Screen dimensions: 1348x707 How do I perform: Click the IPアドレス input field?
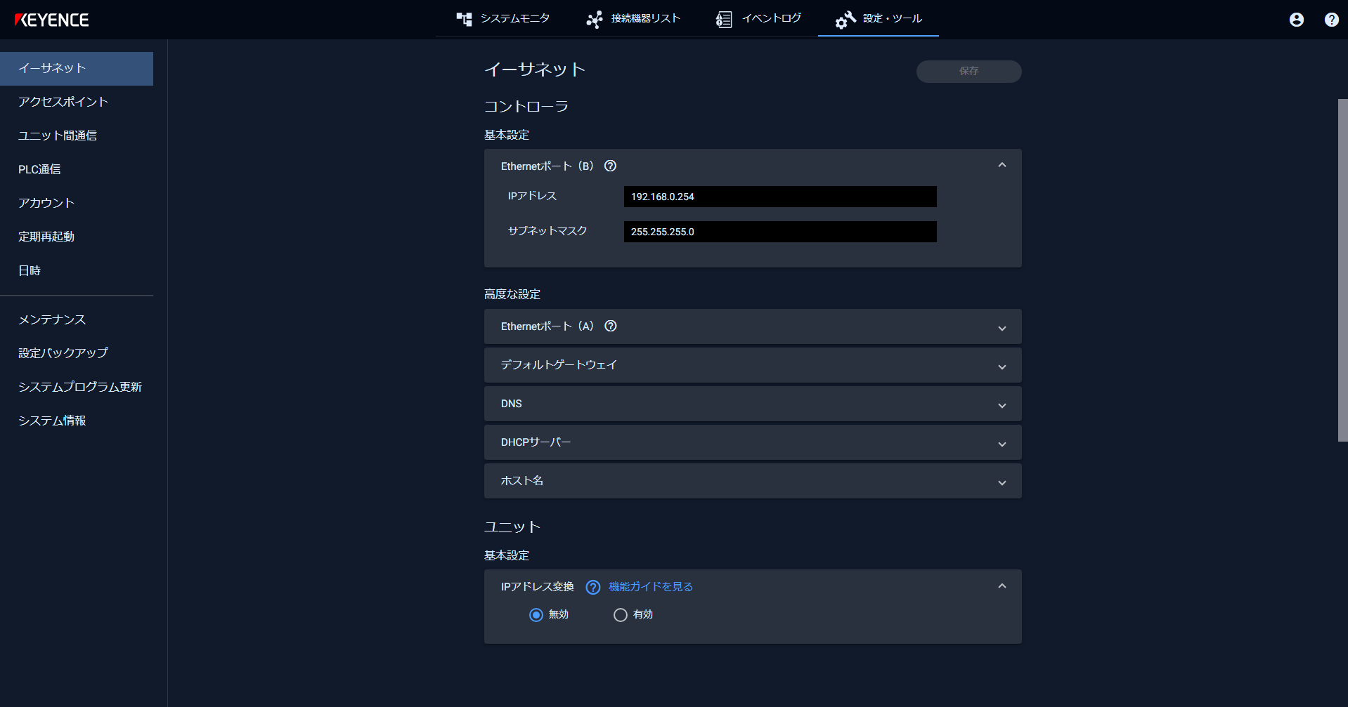tap(779, 197)
